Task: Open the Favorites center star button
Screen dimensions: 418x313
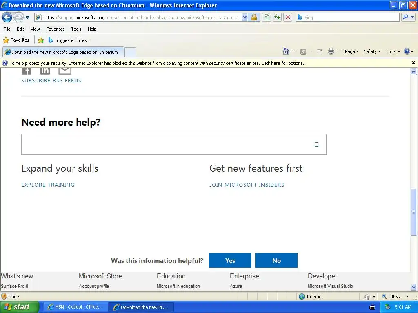Action: 16,40
